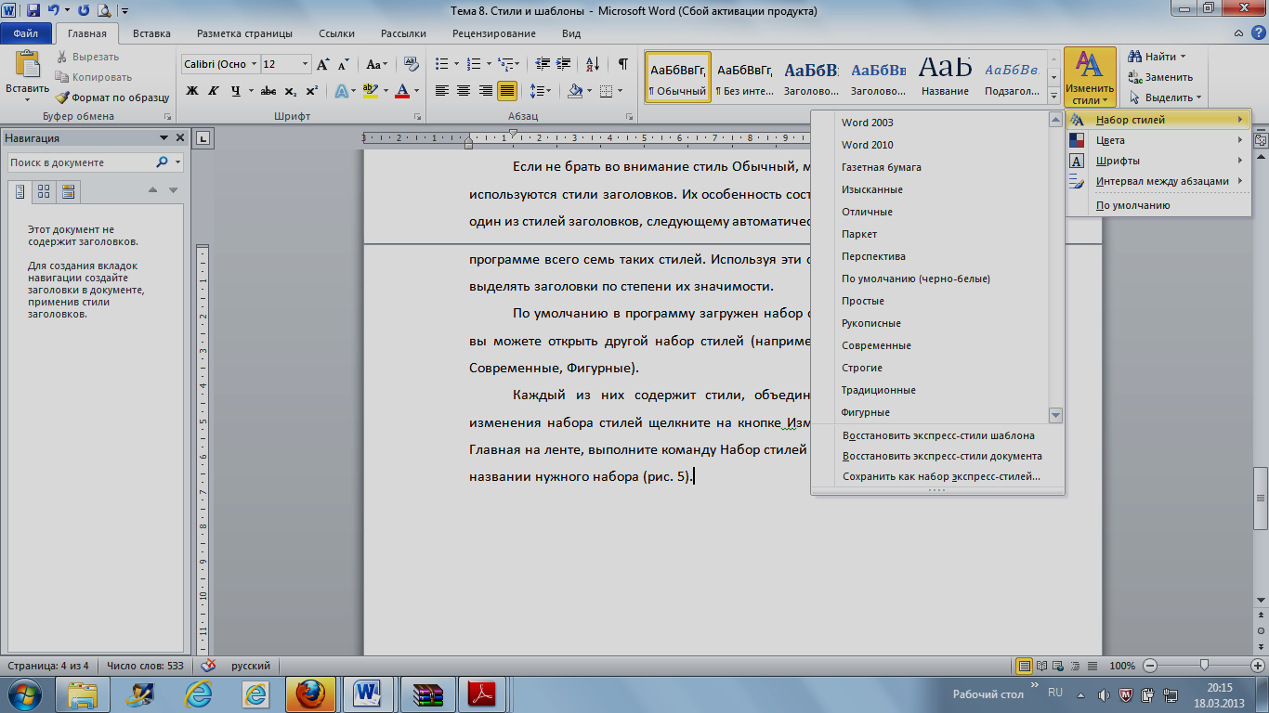Open spelling check icon in status bar

pyautogui.click(x=209, y=666)
